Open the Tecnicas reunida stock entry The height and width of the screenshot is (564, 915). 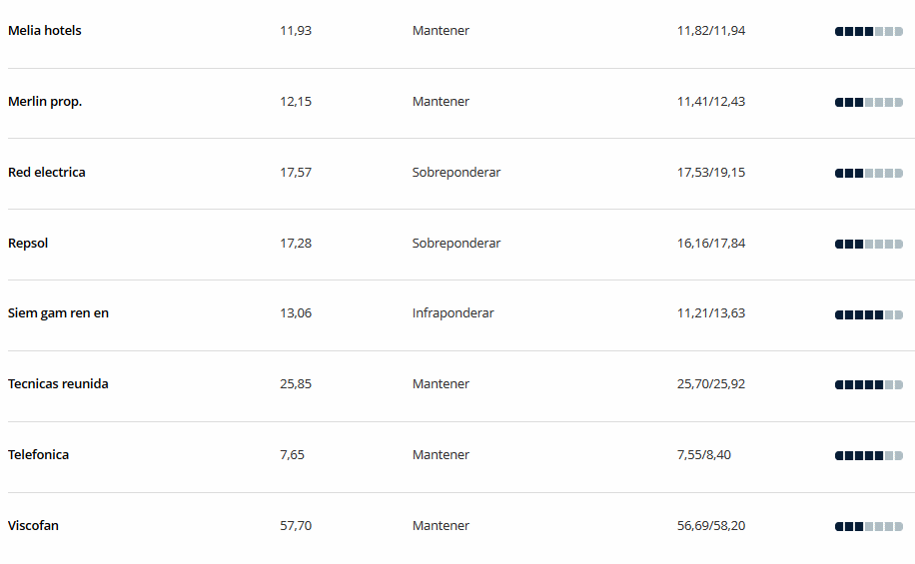click(58, 383)
